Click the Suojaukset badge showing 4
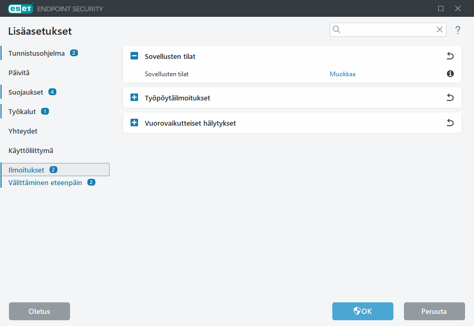 tap(52, 92)
